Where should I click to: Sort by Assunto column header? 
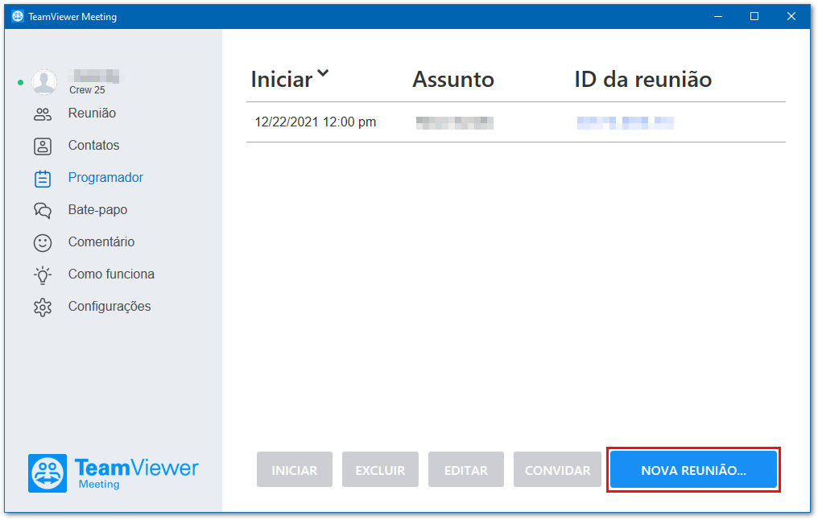point(453,80)
